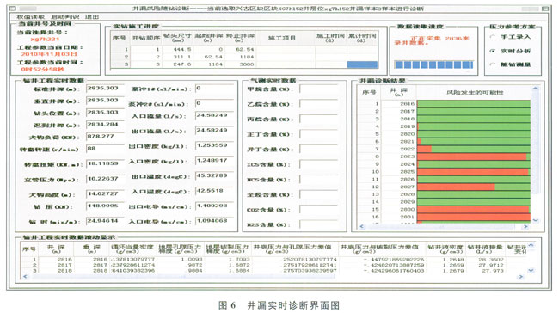Click diagnosis result list scroll-left arrow
Screen dimensions: 559x313
click(362, 226)
